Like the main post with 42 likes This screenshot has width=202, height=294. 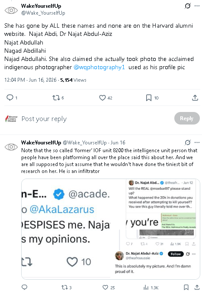pos(103,98)
